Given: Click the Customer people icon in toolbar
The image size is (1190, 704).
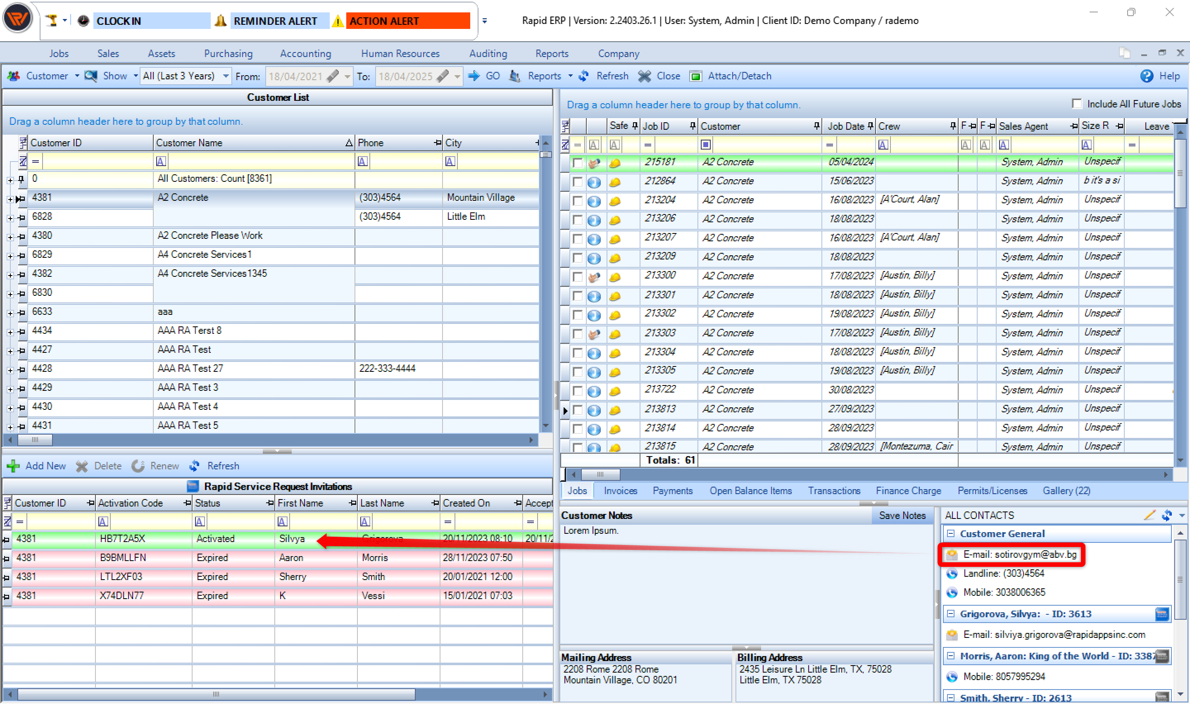Looking at the screenshot, I should pos(14,76).
